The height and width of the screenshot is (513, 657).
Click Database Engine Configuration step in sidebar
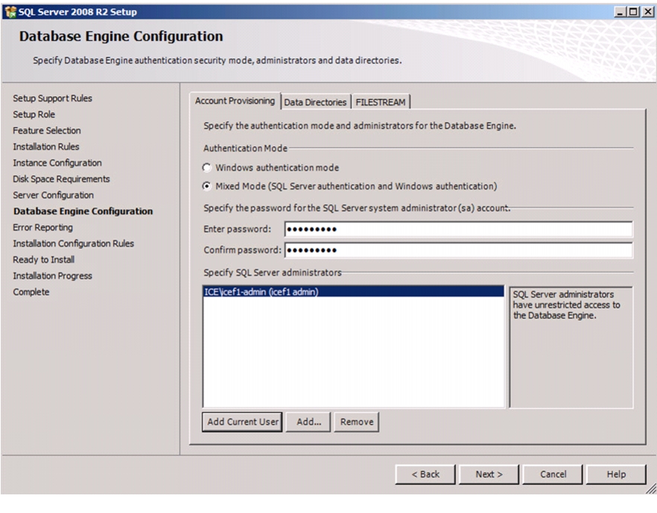[x=83, y=212]
